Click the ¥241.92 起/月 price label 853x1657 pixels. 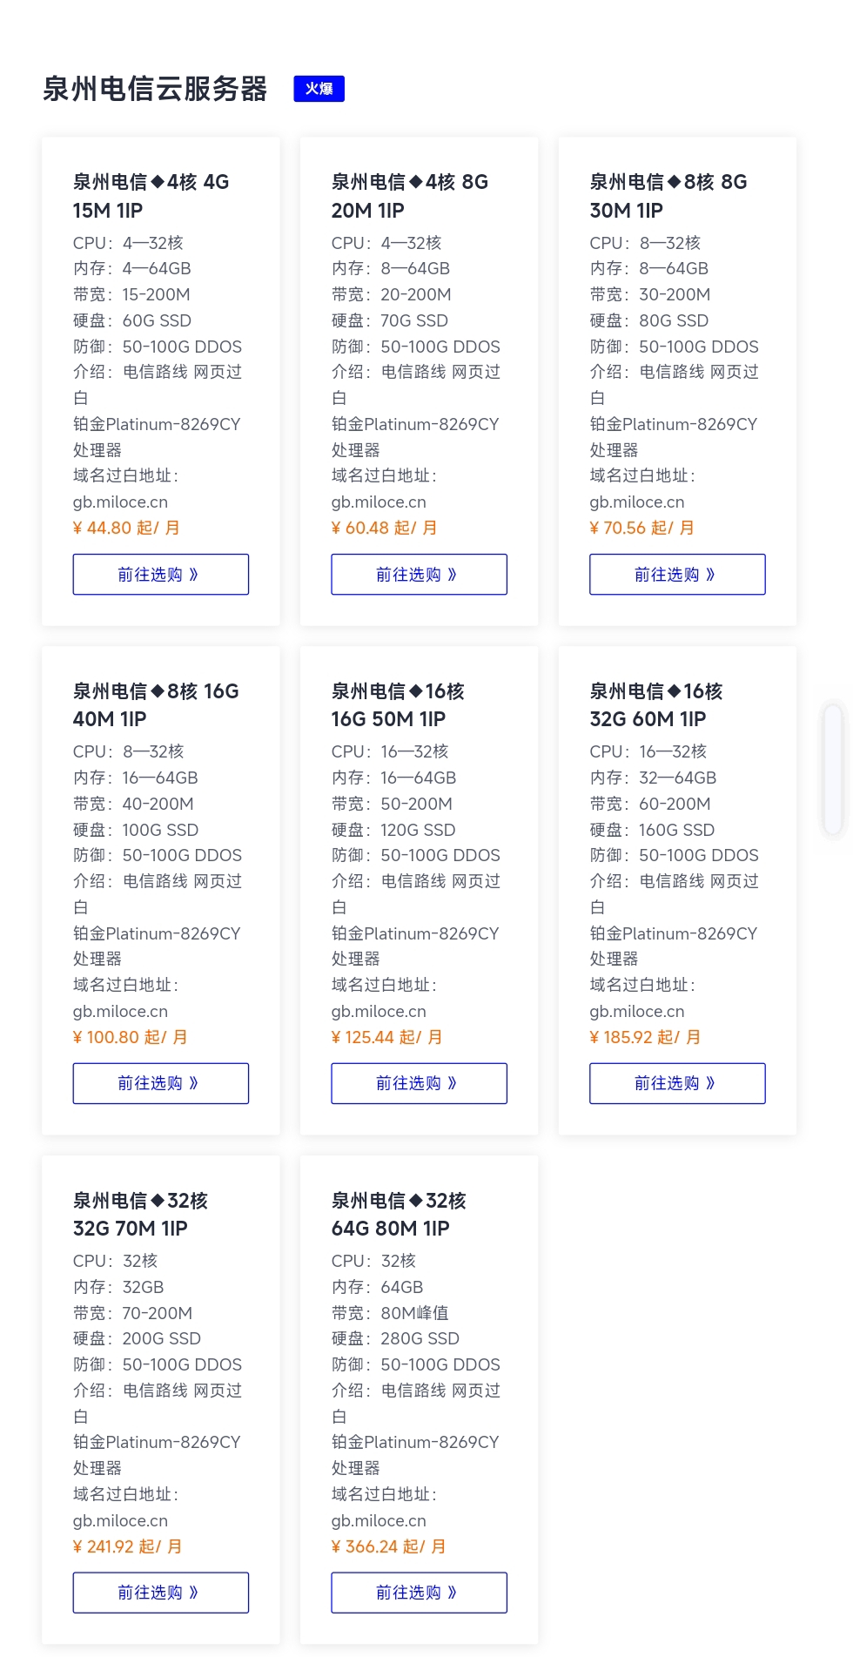pos(128,1546)
